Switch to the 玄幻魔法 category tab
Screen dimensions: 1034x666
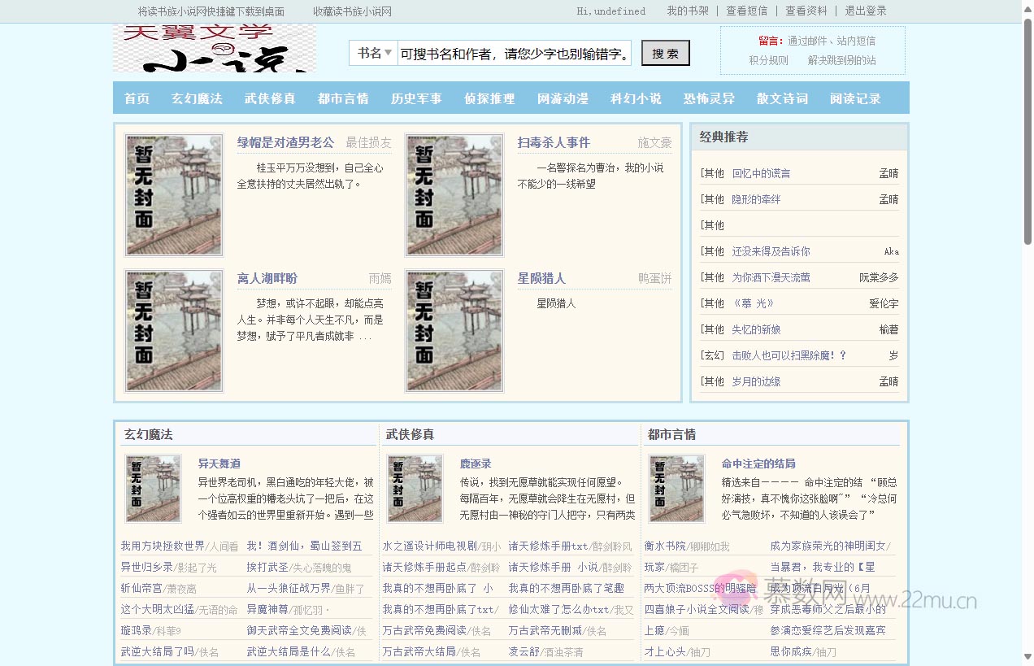pyautogui.click(x=197, y=98)
